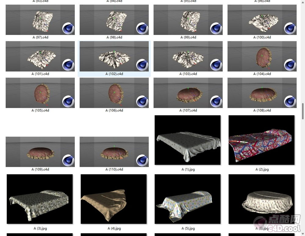Select the A (105).c4d thumbnail
This screenshot has width=305, height=236.
(x=40, y=93)
